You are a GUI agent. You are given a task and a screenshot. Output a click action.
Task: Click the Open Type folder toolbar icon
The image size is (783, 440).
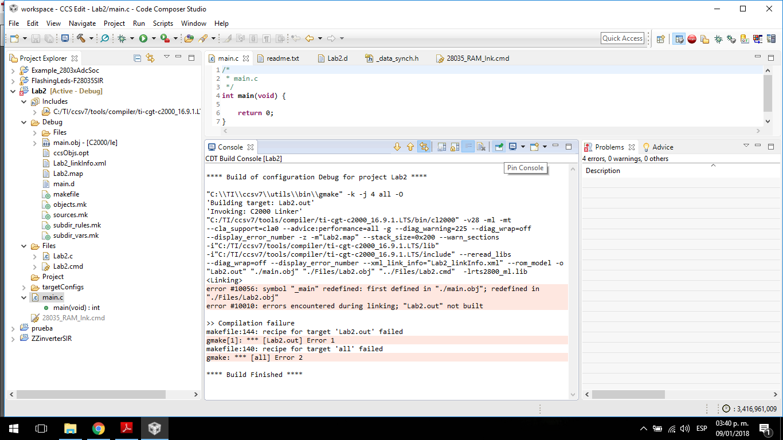pos(189,38)
